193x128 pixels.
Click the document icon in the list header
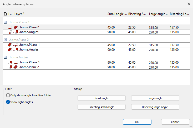click(5, 14)
